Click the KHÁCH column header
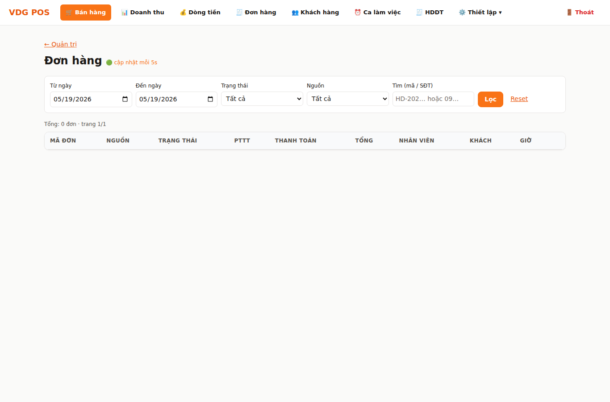This screenshot has height=402, width=610. (480, 141)
